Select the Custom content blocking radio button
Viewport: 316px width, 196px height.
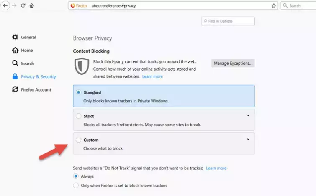click(78, 140)
